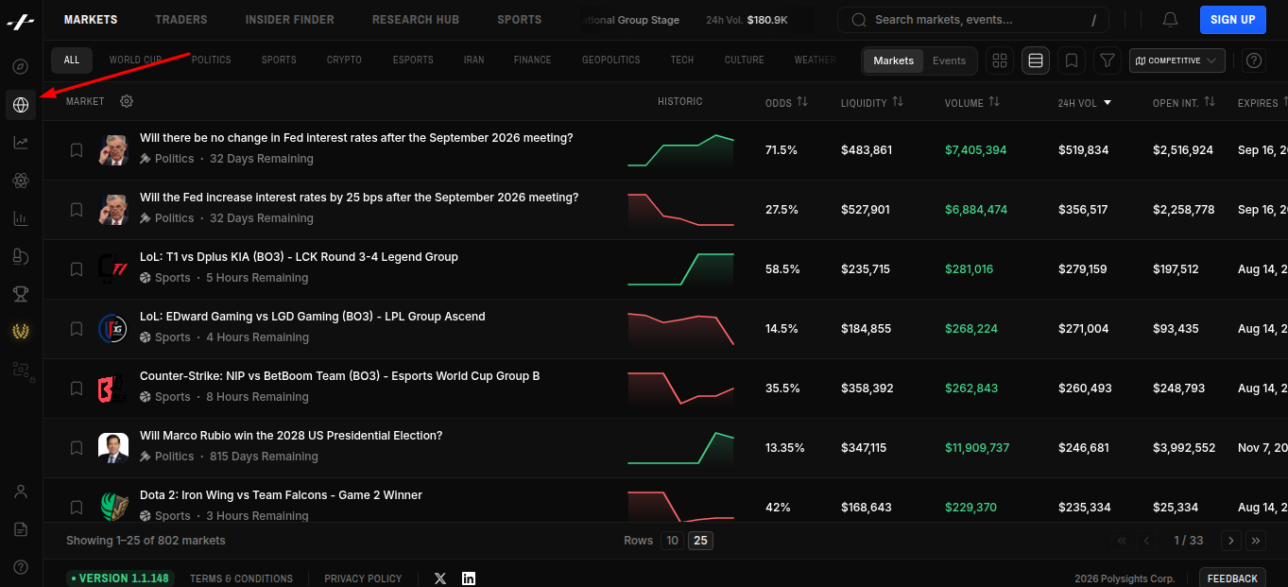Click the $11,909,737 volume value
The width and height of the screenshot is (1288, 587).
point(977,448)
